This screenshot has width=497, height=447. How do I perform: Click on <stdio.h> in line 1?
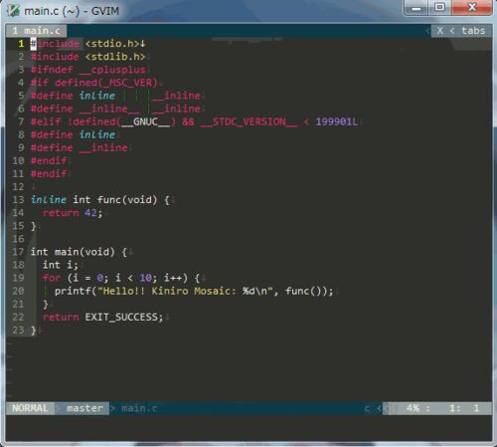112,44
